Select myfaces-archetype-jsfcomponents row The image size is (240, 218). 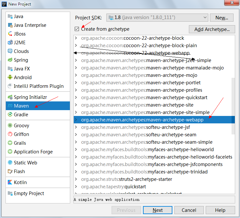point(154,164)
